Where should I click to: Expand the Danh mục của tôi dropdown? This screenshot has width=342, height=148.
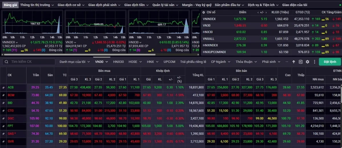[x=74, y=62]
